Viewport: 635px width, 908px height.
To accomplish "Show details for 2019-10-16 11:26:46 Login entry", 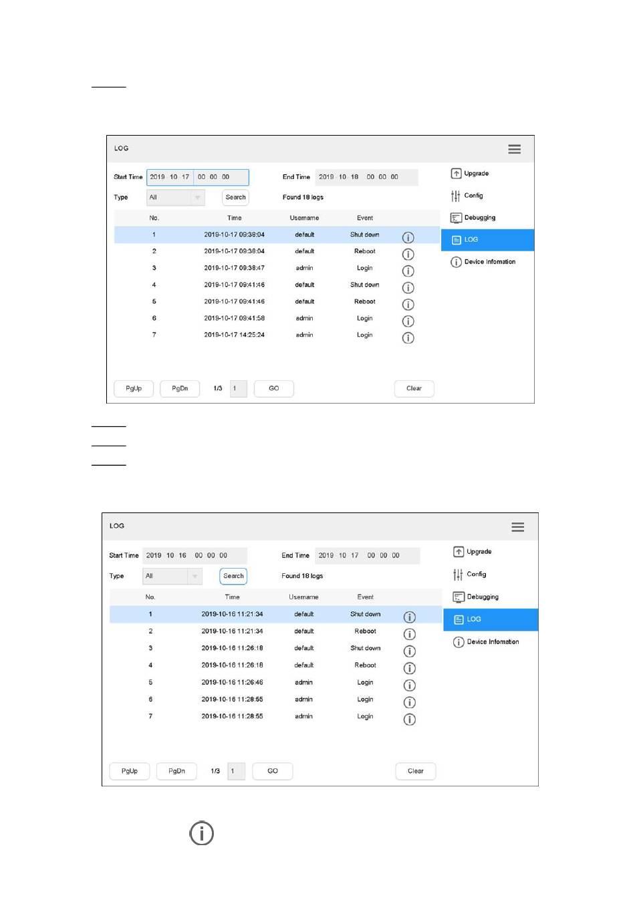I will pyautogui.click(x=410, y=686).
